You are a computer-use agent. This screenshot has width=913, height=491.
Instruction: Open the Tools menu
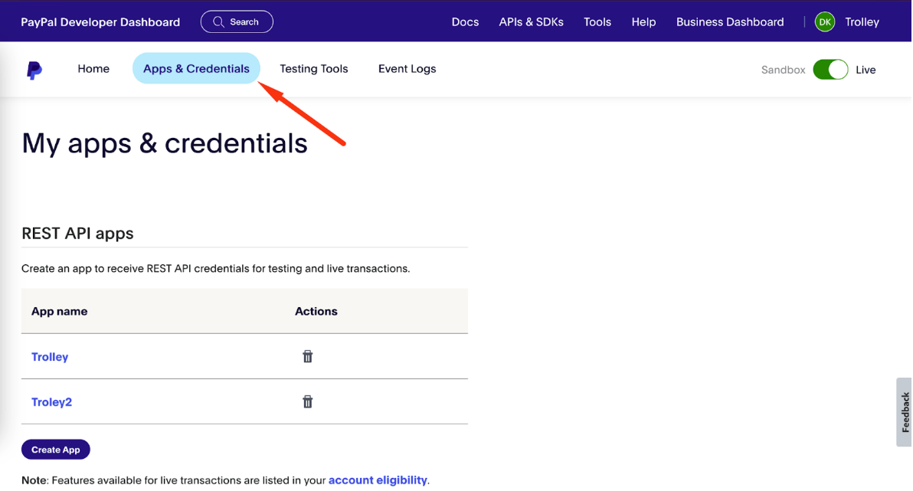click(597, 21)
